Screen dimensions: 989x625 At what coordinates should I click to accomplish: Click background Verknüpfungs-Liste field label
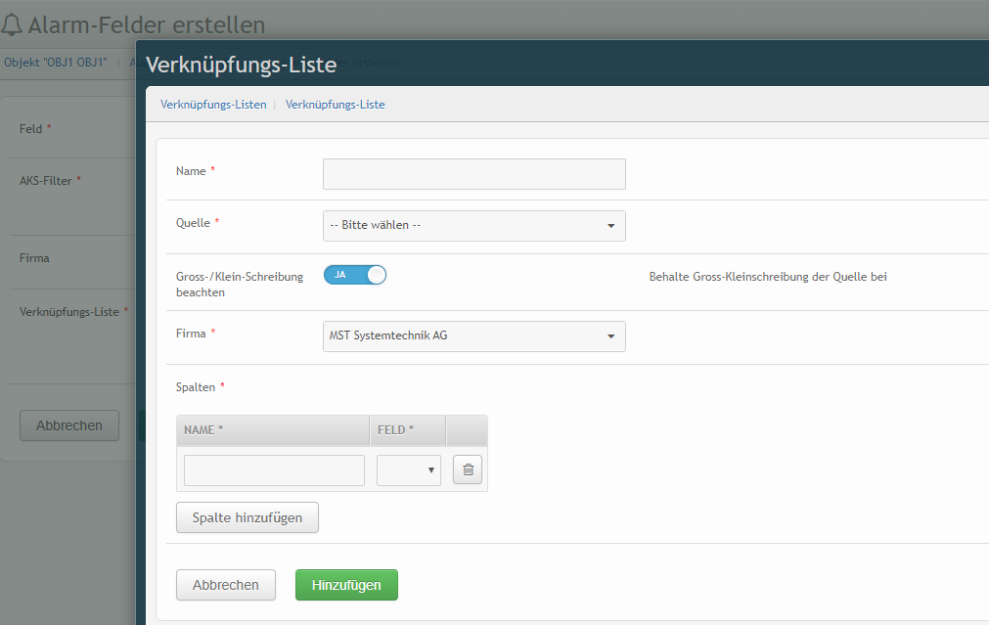coord(69,312)
